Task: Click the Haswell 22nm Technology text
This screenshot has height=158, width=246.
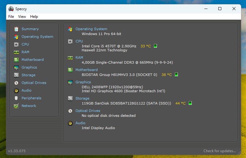Action: point(105,50)
